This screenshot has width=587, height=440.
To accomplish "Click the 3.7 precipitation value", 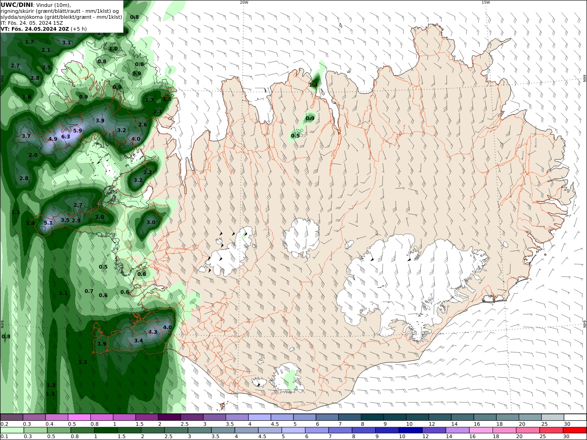I will [x=26, y=136].
